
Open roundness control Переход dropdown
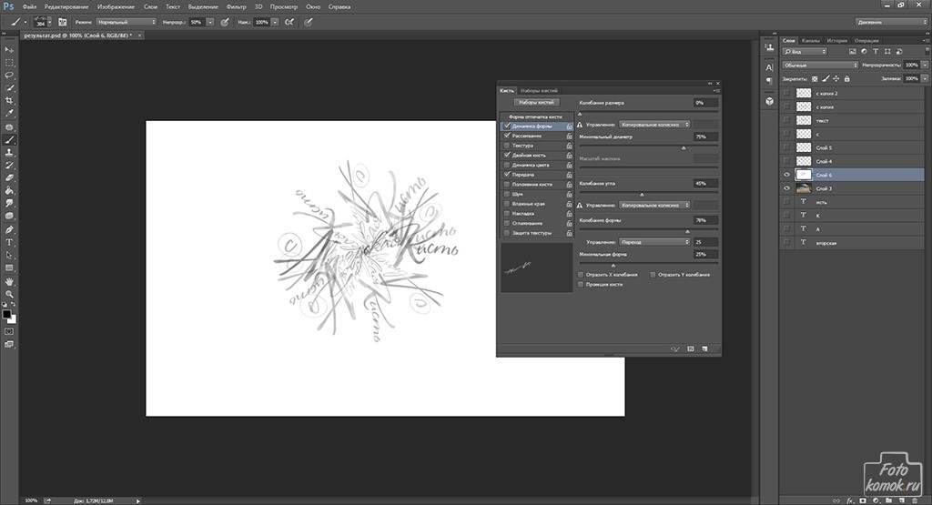click(653, 242)
